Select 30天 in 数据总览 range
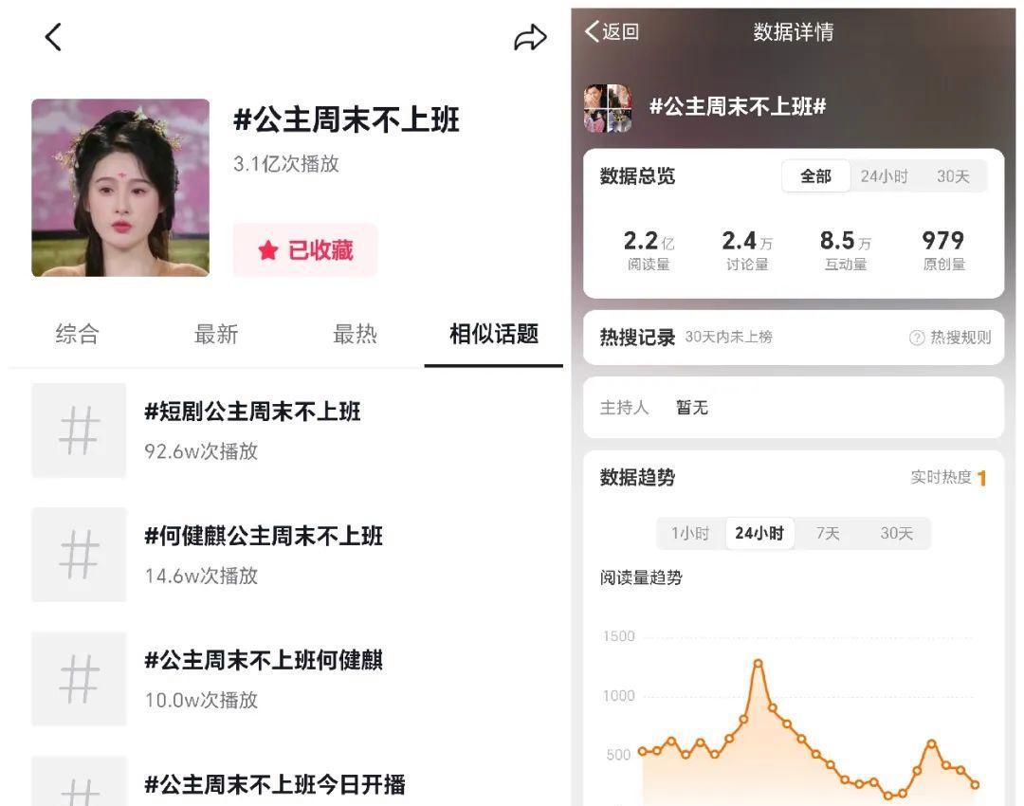The image size is (1024, 806). [953, 176]
